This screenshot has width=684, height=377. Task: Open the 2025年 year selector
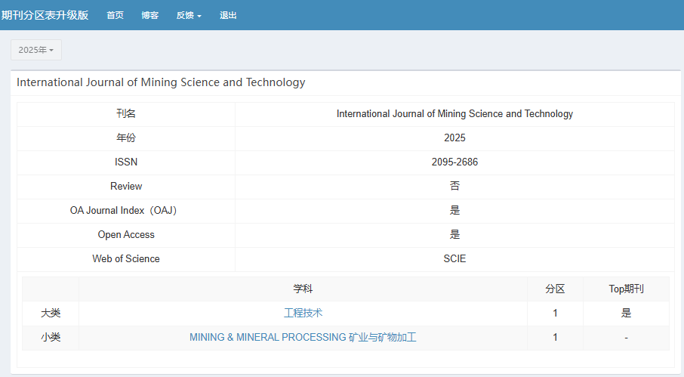point(36,50)
